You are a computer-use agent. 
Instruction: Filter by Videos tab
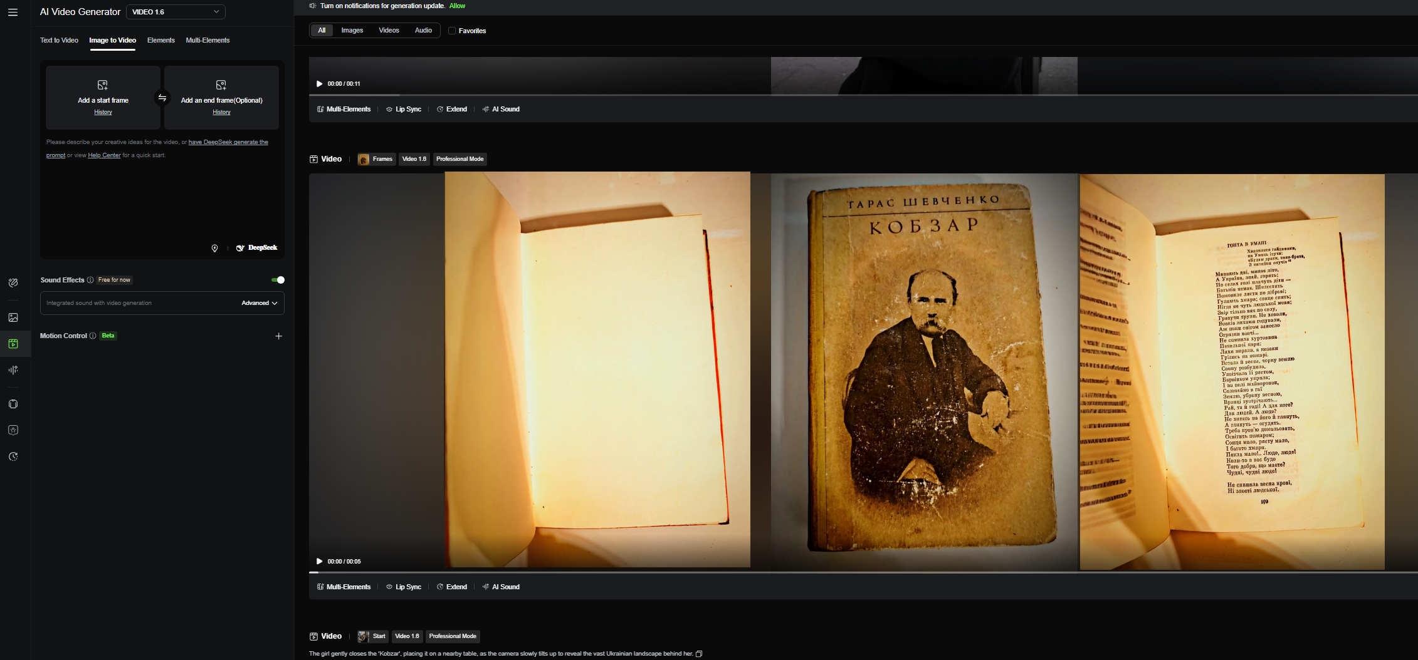(x=389, y=30)
